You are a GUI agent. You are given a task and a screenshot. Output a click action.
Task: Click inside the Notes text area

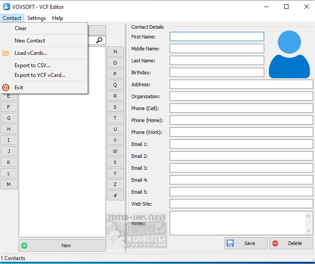click(238, 223)
